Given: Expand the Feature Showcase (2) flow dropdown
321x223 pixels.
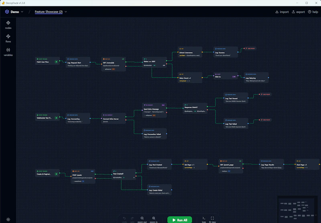Looking at the screenshot, I should [x=66, y=12].
